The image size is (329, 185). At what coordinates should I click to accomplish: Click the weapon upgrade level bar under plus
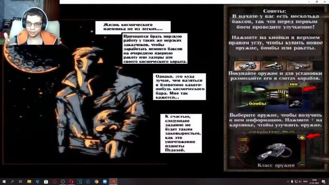click(x=302, y=153)
